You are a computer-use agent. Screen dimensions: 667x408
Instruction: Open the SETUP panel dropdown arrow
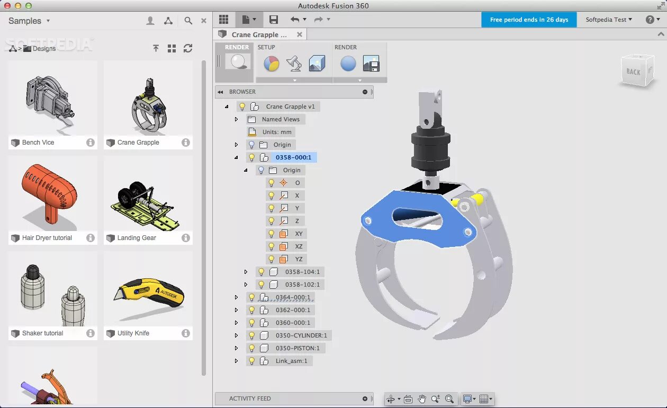294,80
